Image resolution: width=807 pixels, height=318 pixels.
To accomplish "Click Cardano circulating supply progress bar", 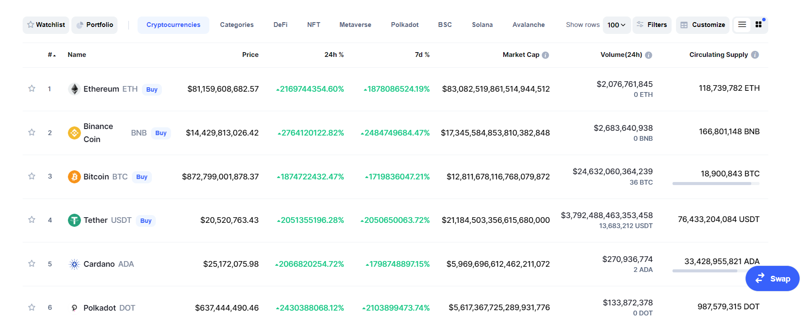I will click(x=716, y=271).
